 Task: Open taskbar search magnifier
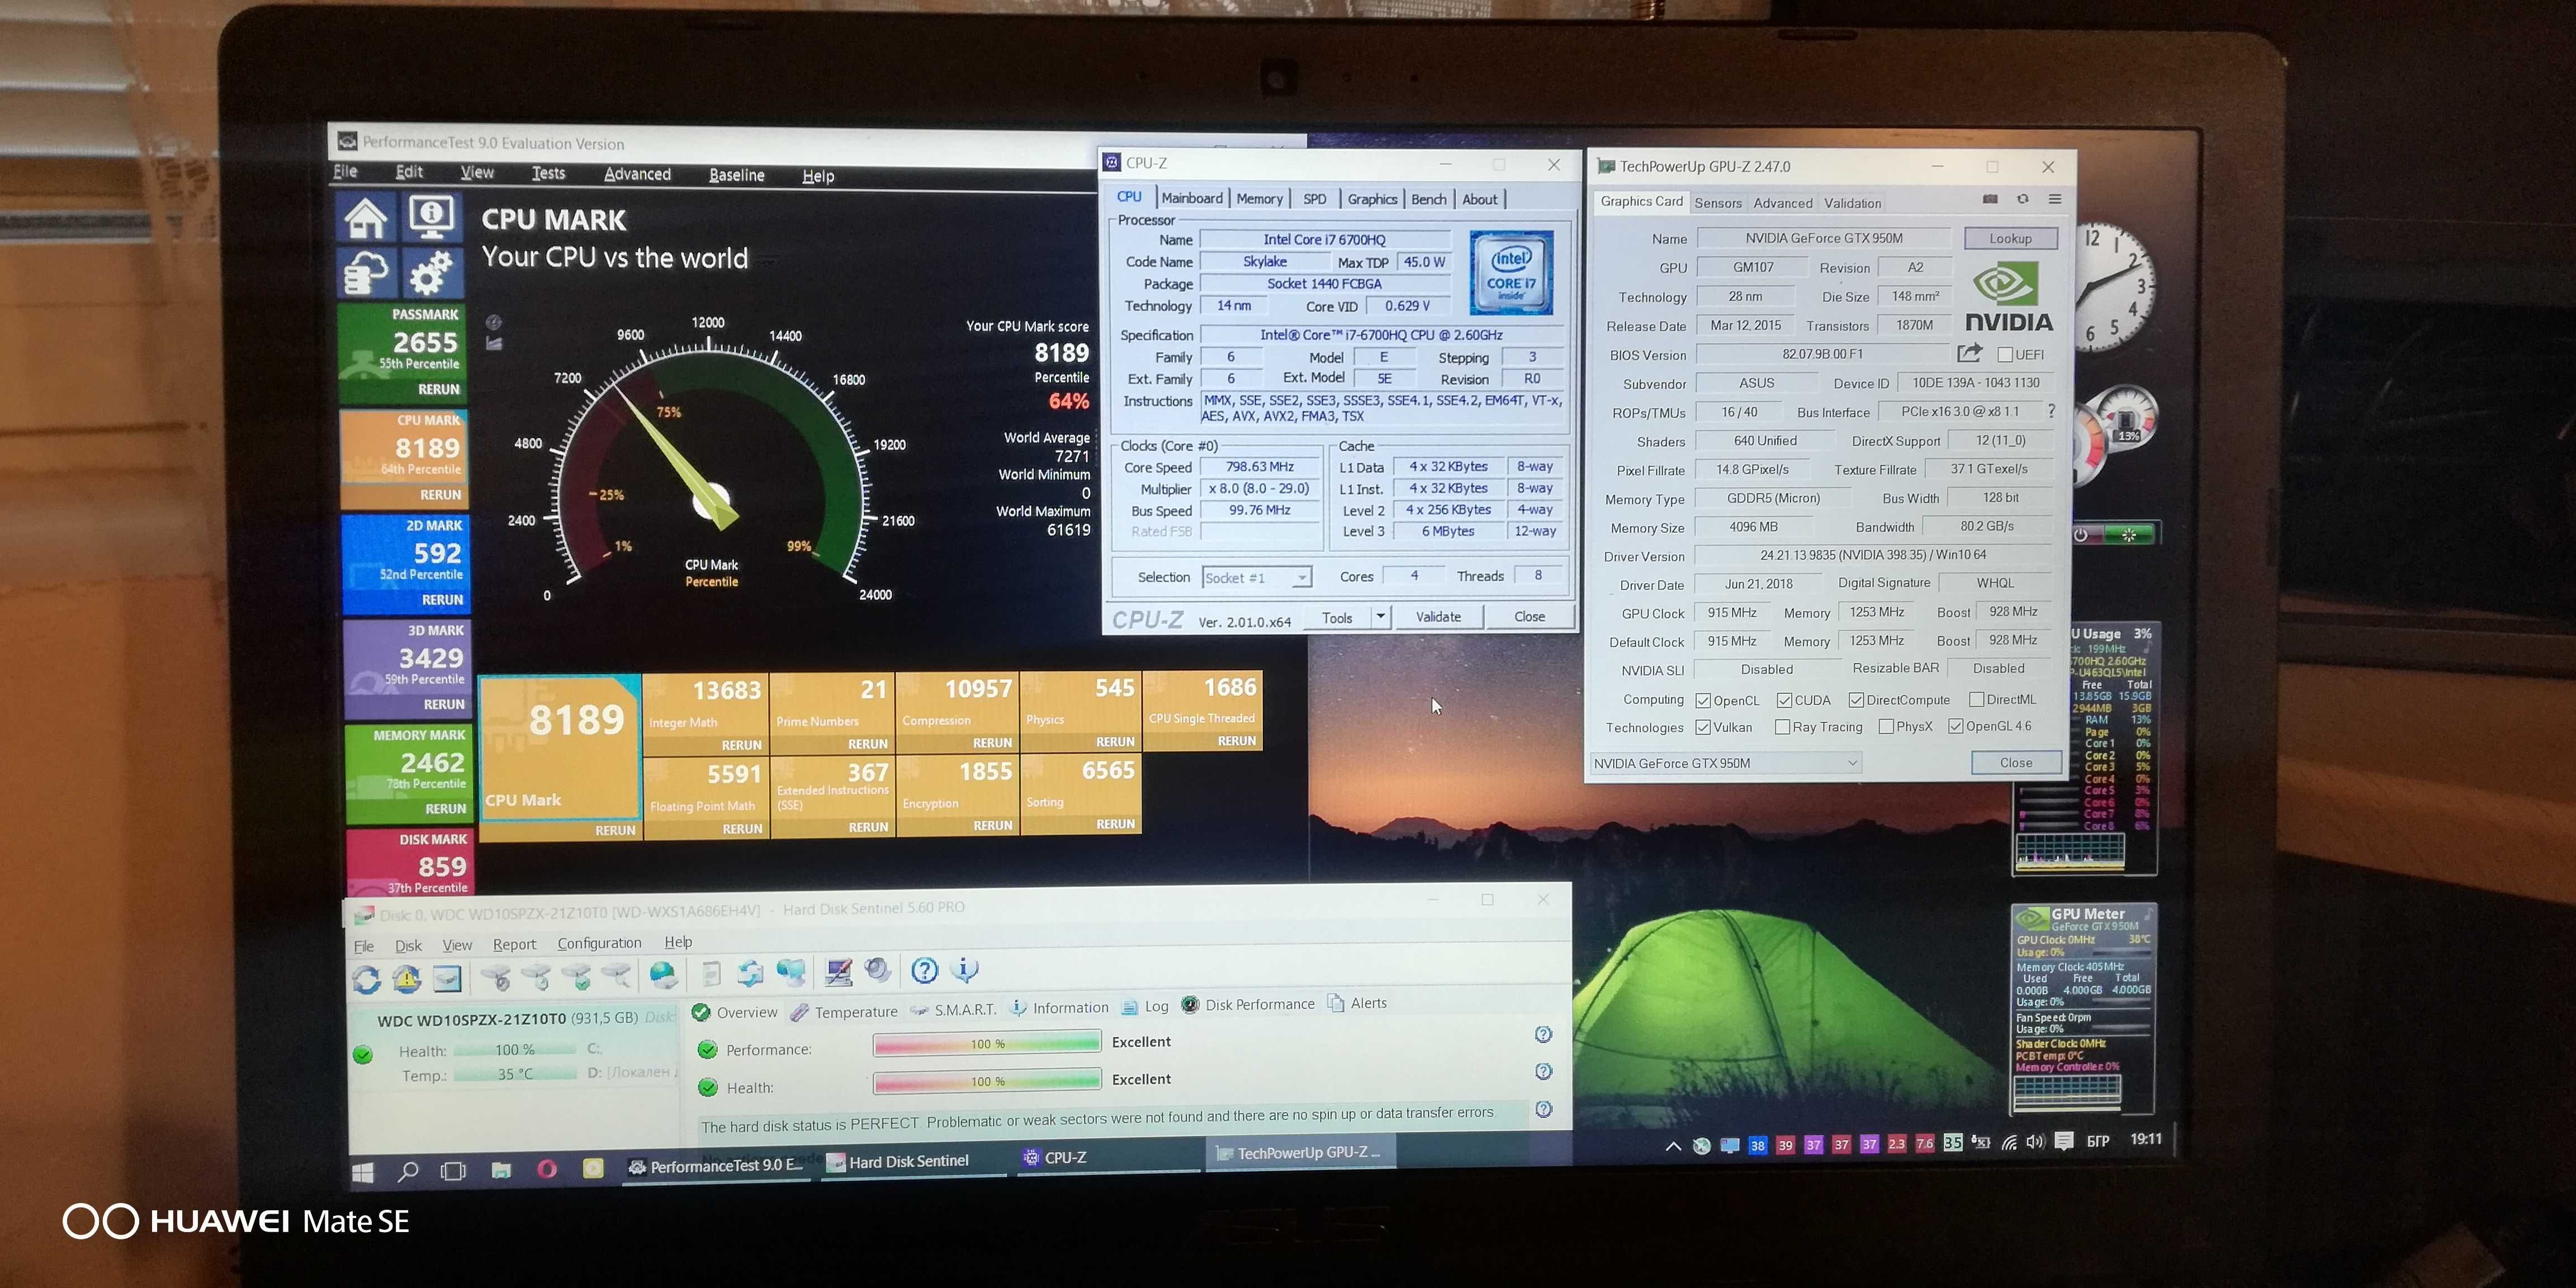[x=407, y=1172]
